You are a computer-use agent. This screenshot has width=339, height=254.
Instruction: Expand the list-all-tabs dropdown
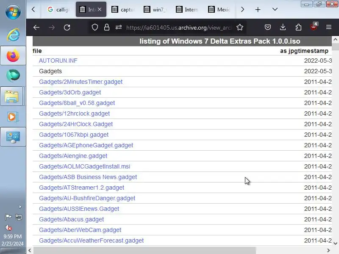[275, 9]
